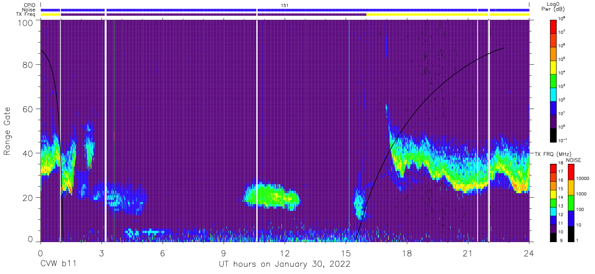The height and width of the screenshot is (274, 595).
Task: Click the 3 hour tick label
Action: [x=102, y=253]
